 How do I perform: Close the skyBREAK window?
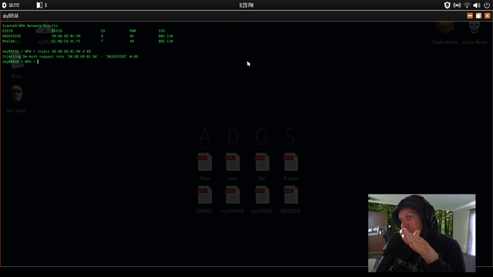[488, 15]
